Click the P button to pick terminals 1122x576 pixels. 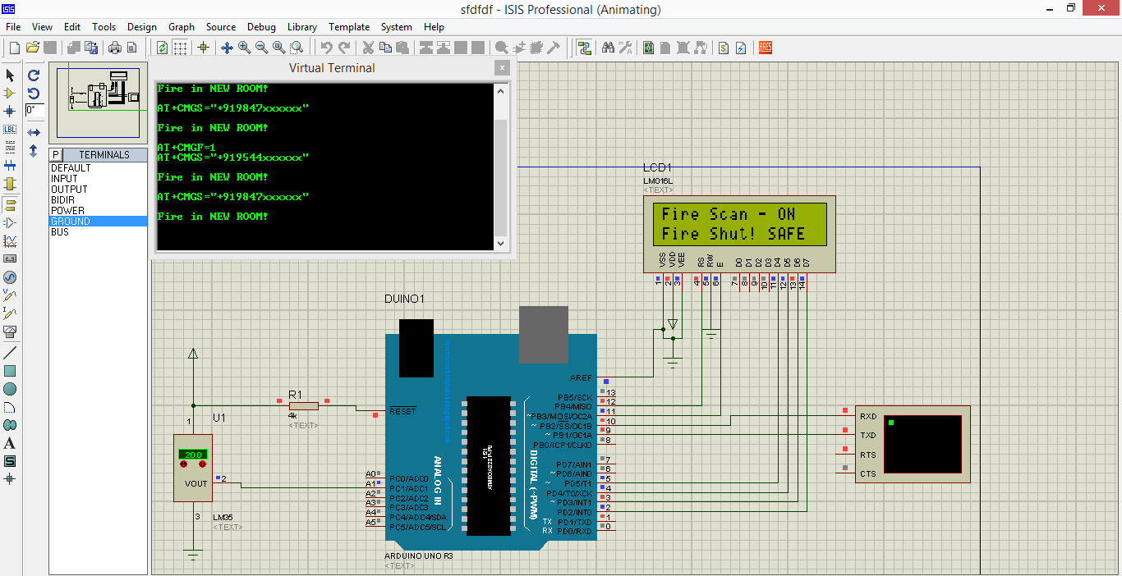pyautogui.click(x=54, y=154)
